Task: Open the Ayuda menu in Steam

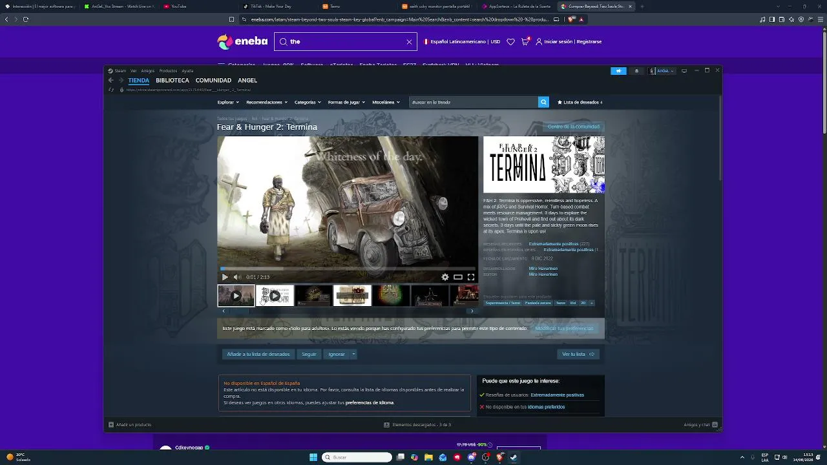Action: point(187,71)
